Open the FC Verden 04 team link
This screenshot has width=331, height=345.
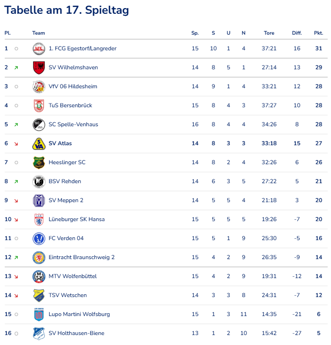(66, 238)
